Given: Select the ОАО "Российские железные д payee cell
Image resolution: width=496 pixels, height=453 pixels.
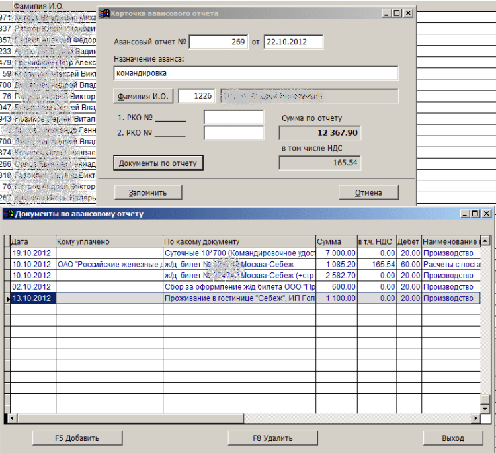Looking at the screenshot, I should coord(109,265).
